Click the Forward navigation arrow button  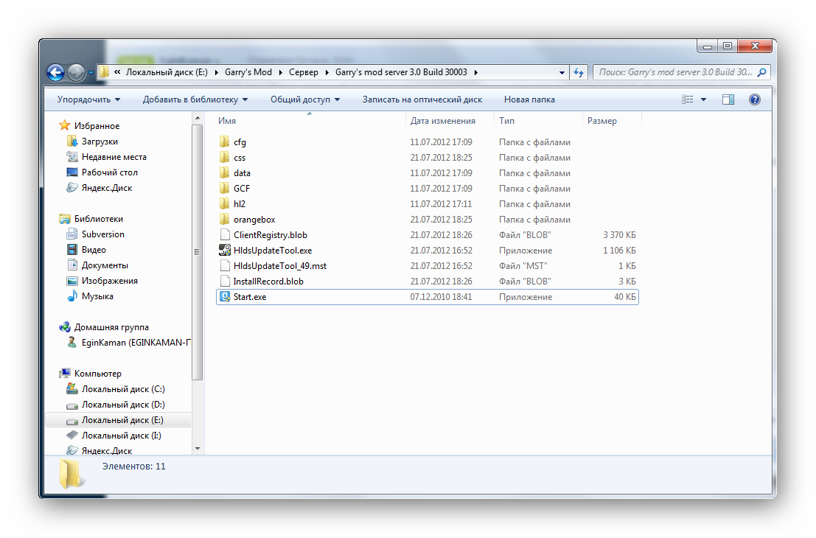pyautogui.click(x=76, y=72)
